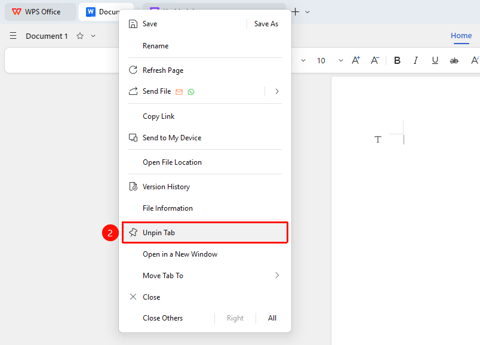
Task: Click the WPS Office logo icon
Action: (17, 11)
